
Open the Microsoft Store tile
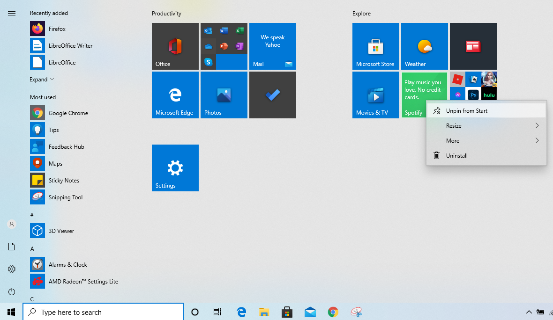pyautogui.click(x=375, y=46)
